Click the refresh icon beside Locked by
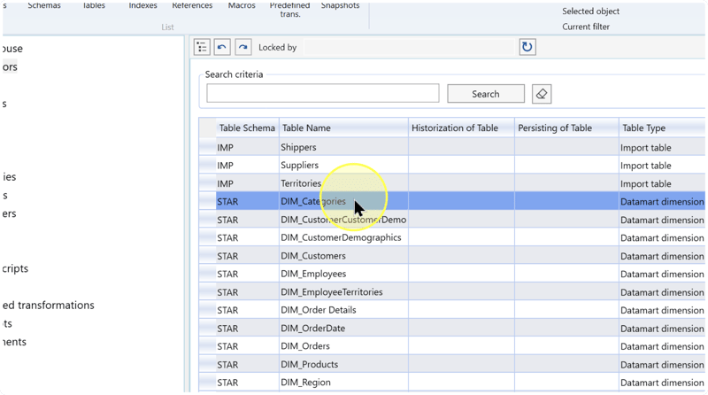Viewport: 708px width, 395px height. (x=527, y=47)
